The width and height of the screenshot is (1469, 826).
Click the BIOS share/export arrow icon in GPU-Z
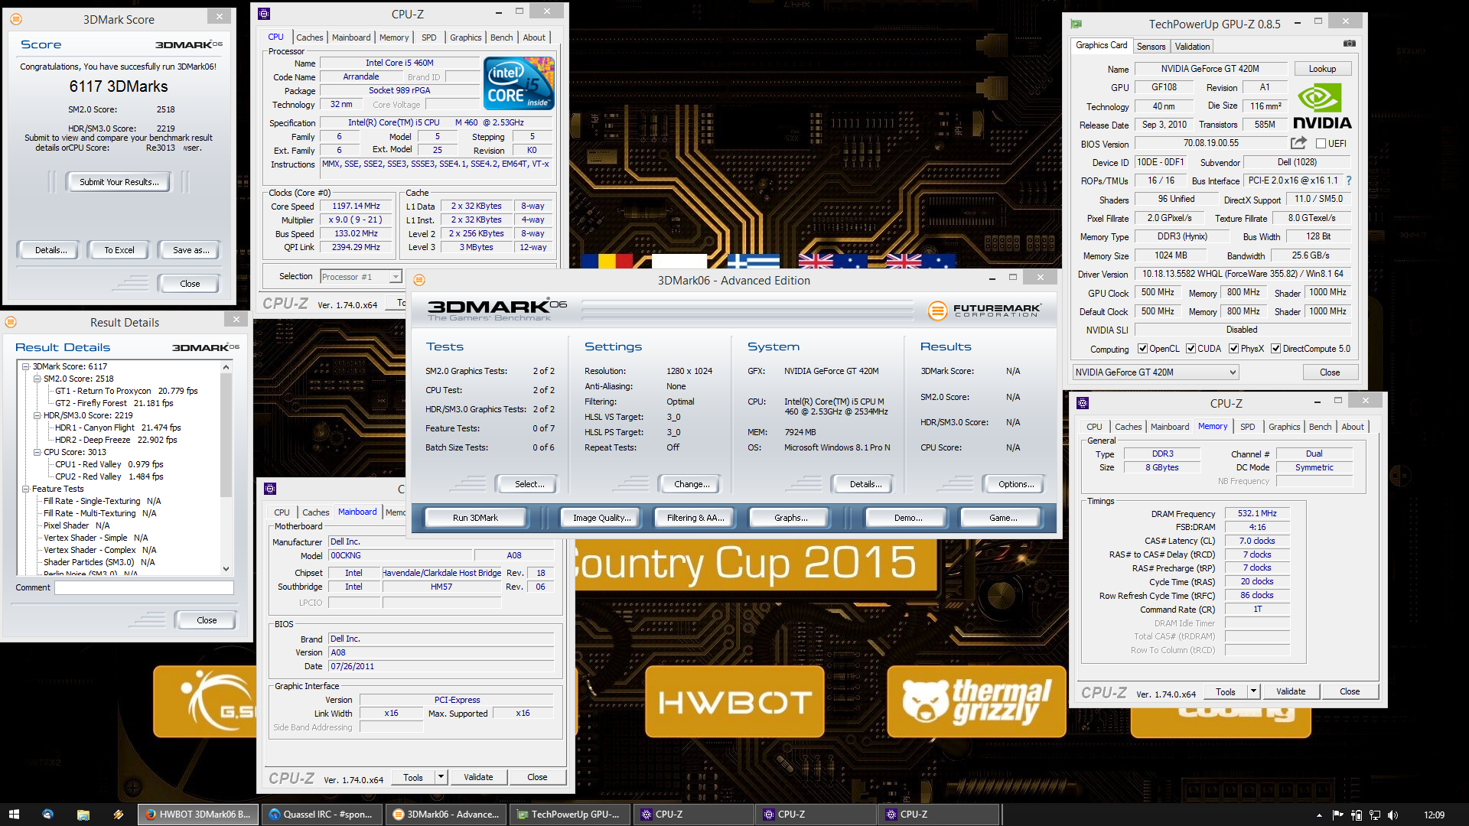[x=1298, y=143]
